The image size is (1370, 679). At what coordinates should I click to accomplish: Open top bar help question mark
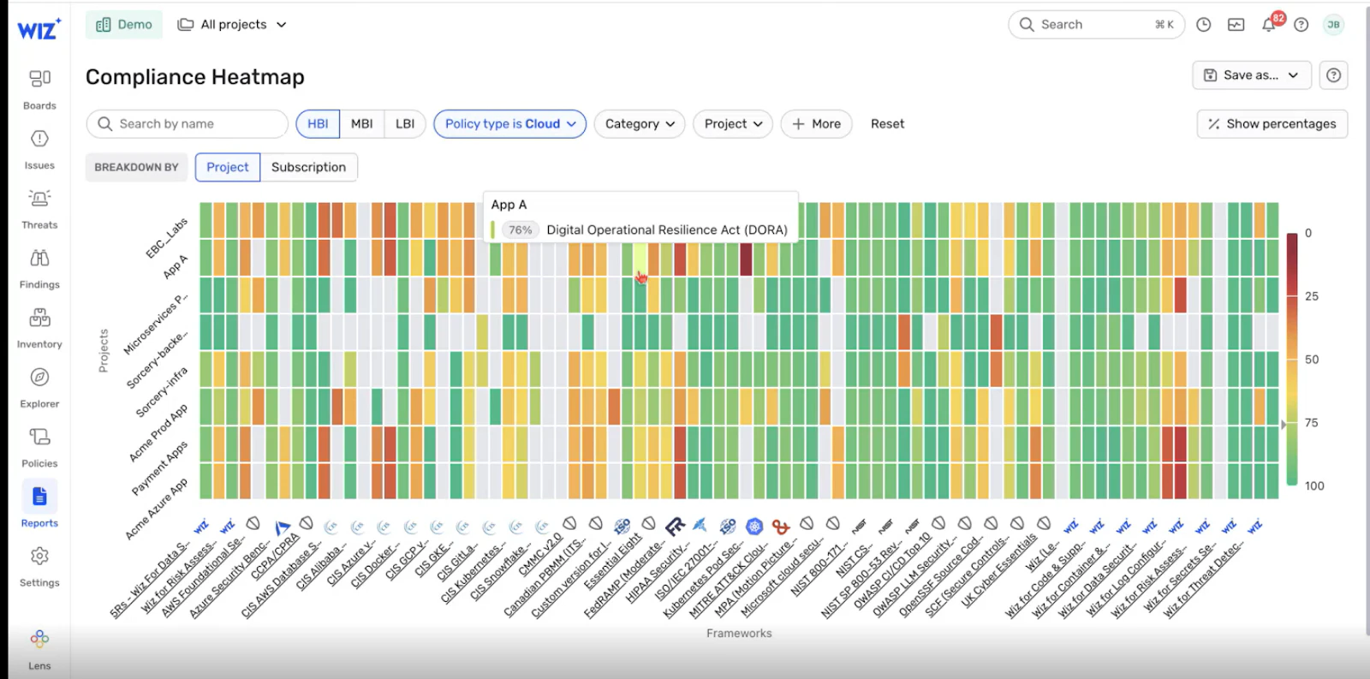pyautogui.click(x=1301, y=25)
